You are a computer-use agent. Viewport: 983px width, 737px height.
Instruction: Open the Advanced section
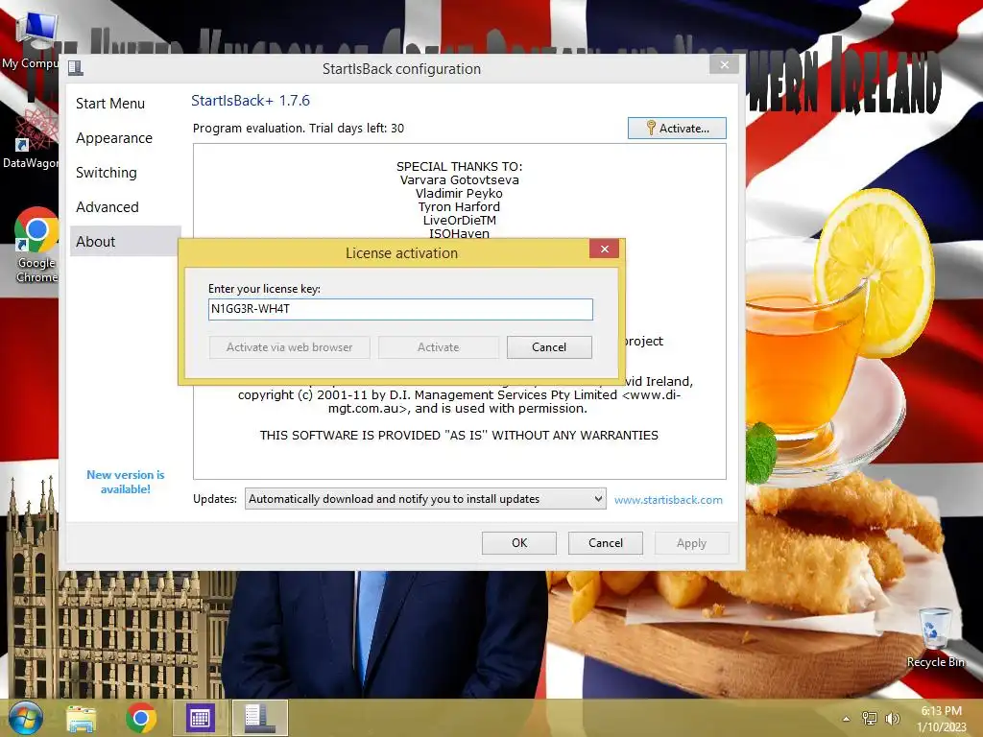tap(108, 207)
